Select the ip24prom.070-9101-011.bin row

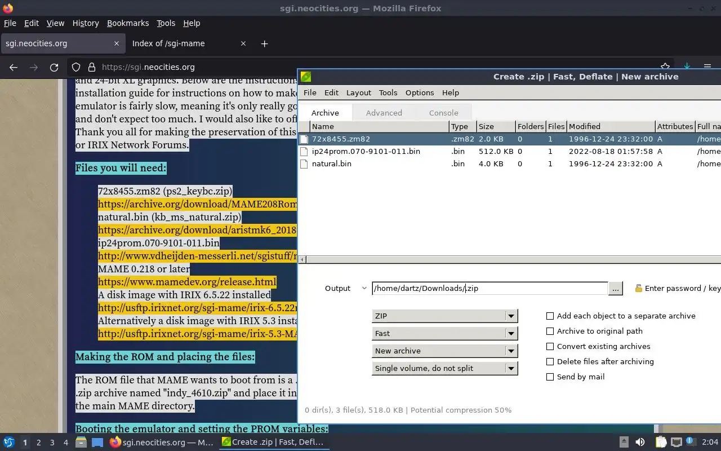pos(510,151)
